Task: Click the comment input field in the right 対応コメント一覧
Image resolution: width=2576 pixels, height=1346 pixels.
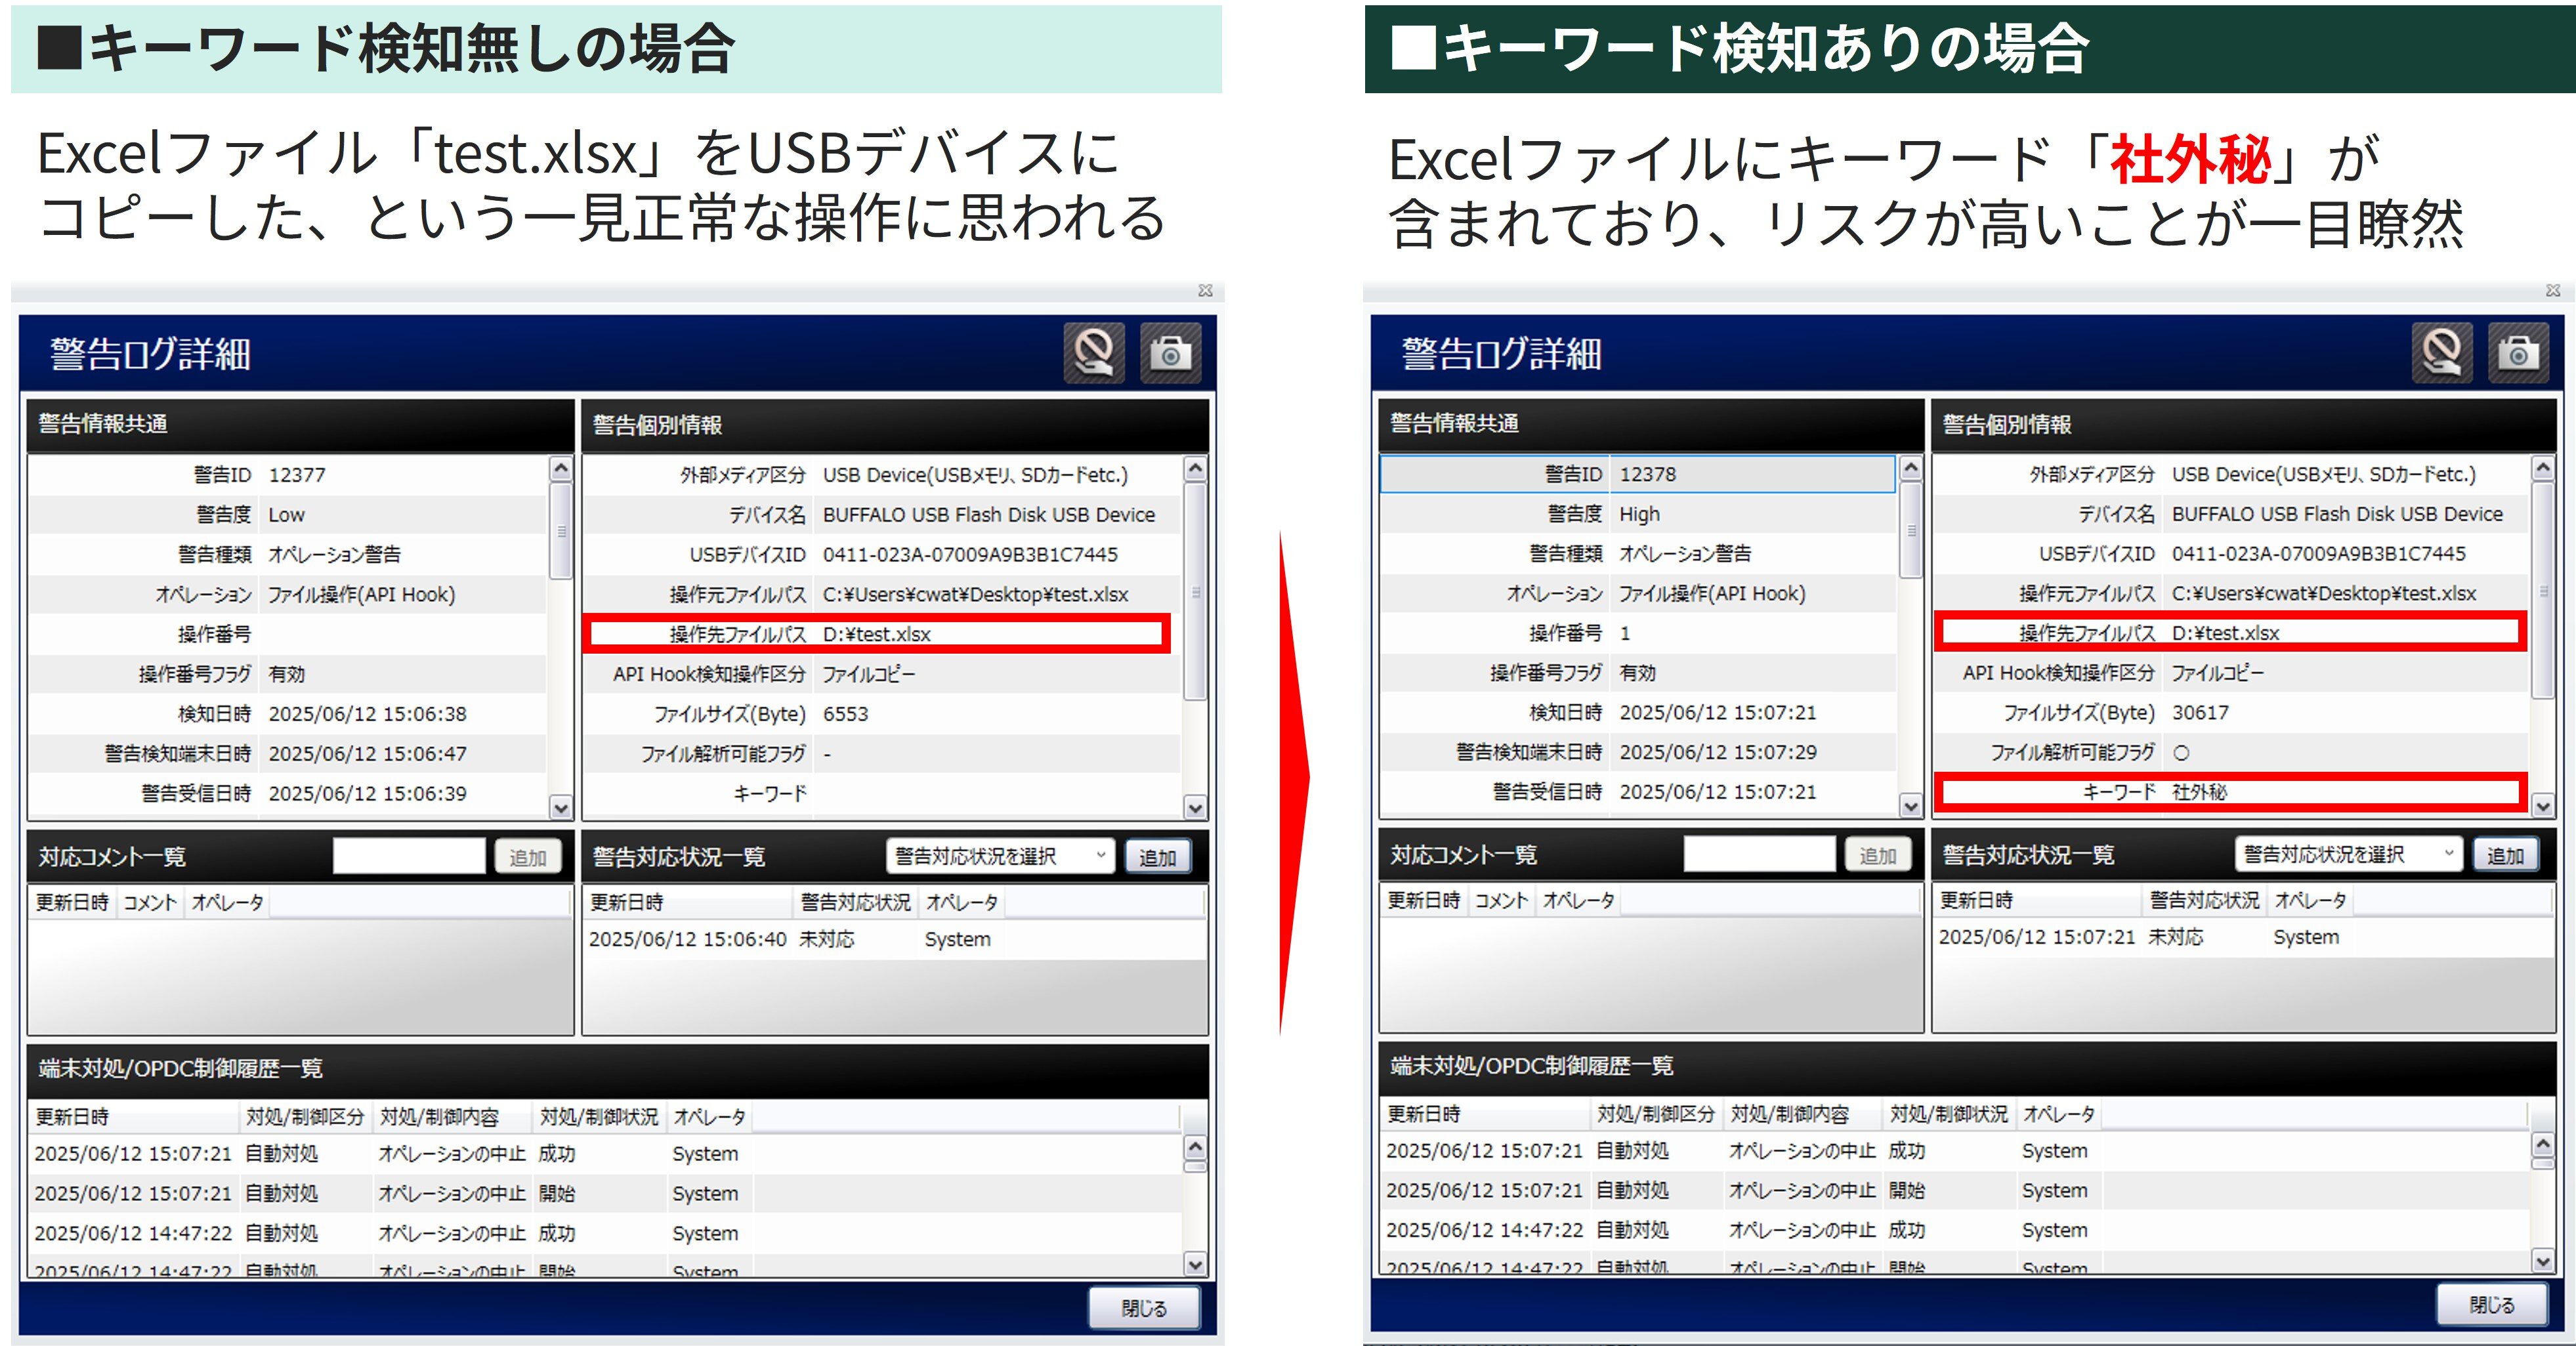Action: [x=1760, y=854]
